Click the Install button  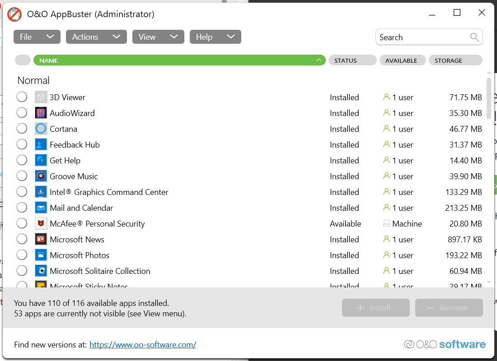click(375, 307)
